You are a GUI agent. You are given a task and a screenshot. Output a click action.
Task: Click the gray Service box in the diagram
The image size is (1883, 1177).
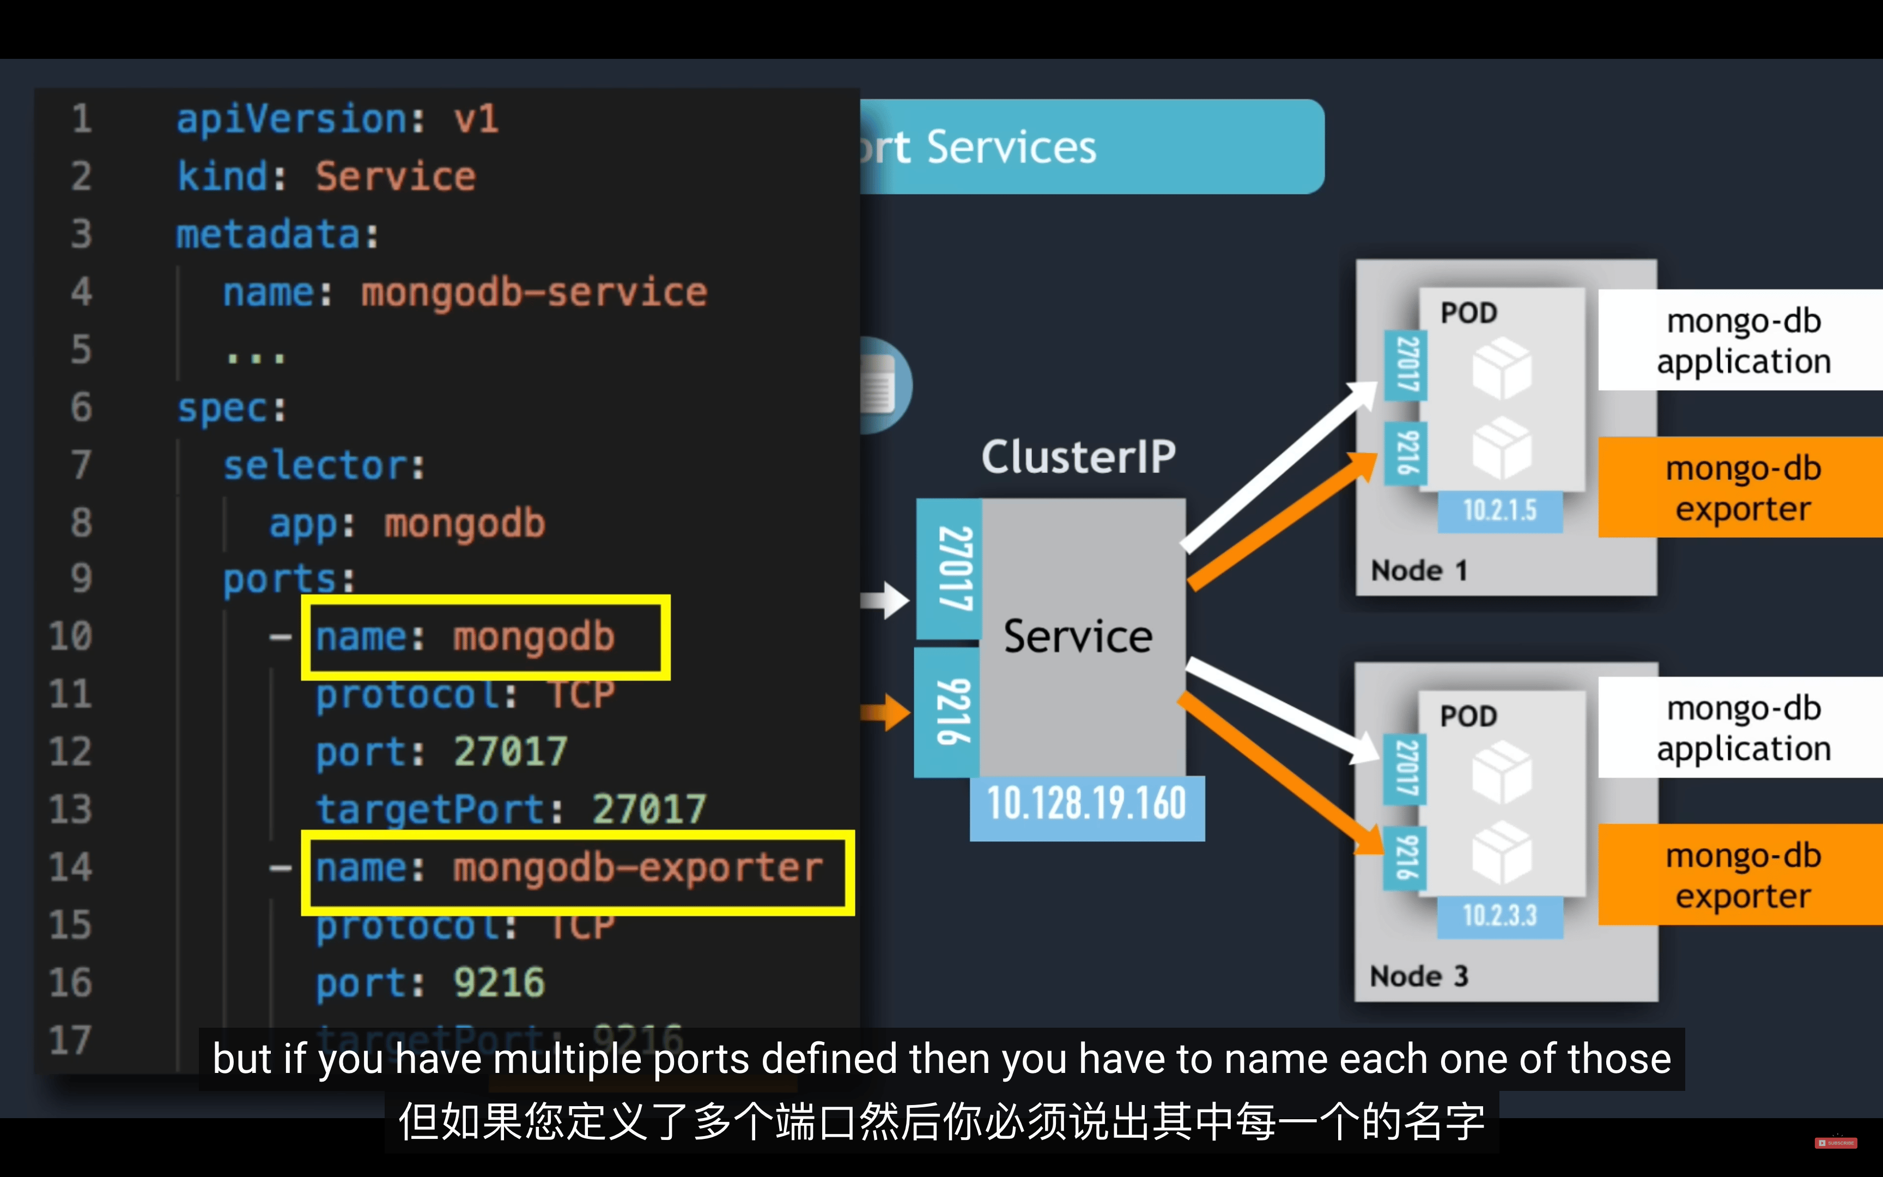pyautogui.click(x=1082, y=638)
